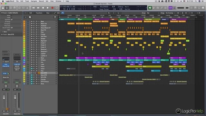Image resolution: width=206 pixels, height=116 pixels.
Task: Open the Track menu
Action: [27, 1]
